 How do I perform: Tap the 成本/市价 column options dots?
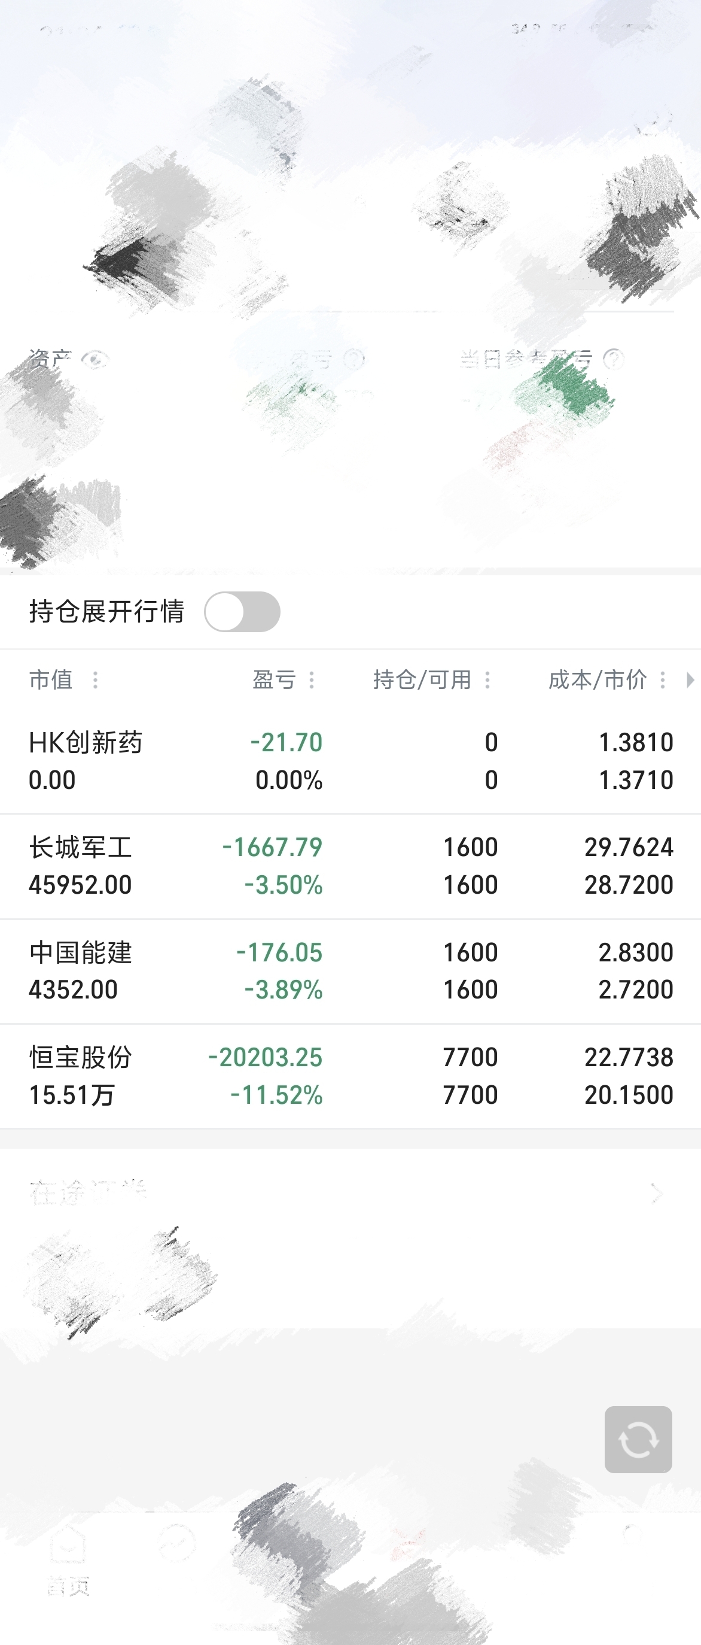pyautogui.click(x=663, y=679)
